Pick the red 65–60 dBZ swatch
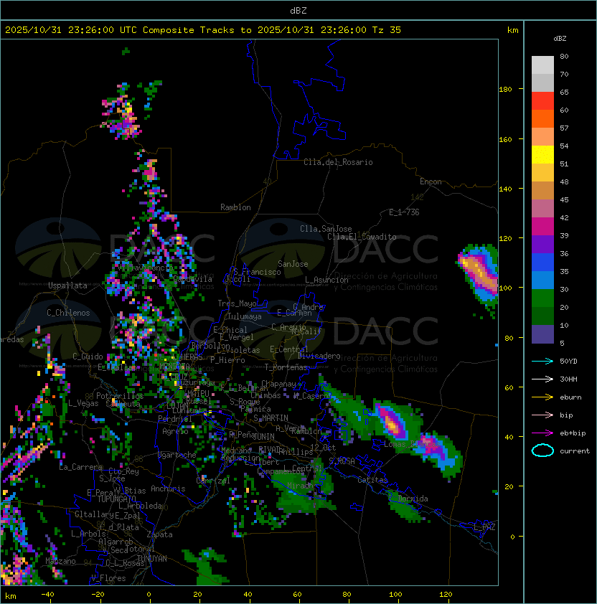The height and width of the screenshot is (604, 597). [x=542, y=100]
